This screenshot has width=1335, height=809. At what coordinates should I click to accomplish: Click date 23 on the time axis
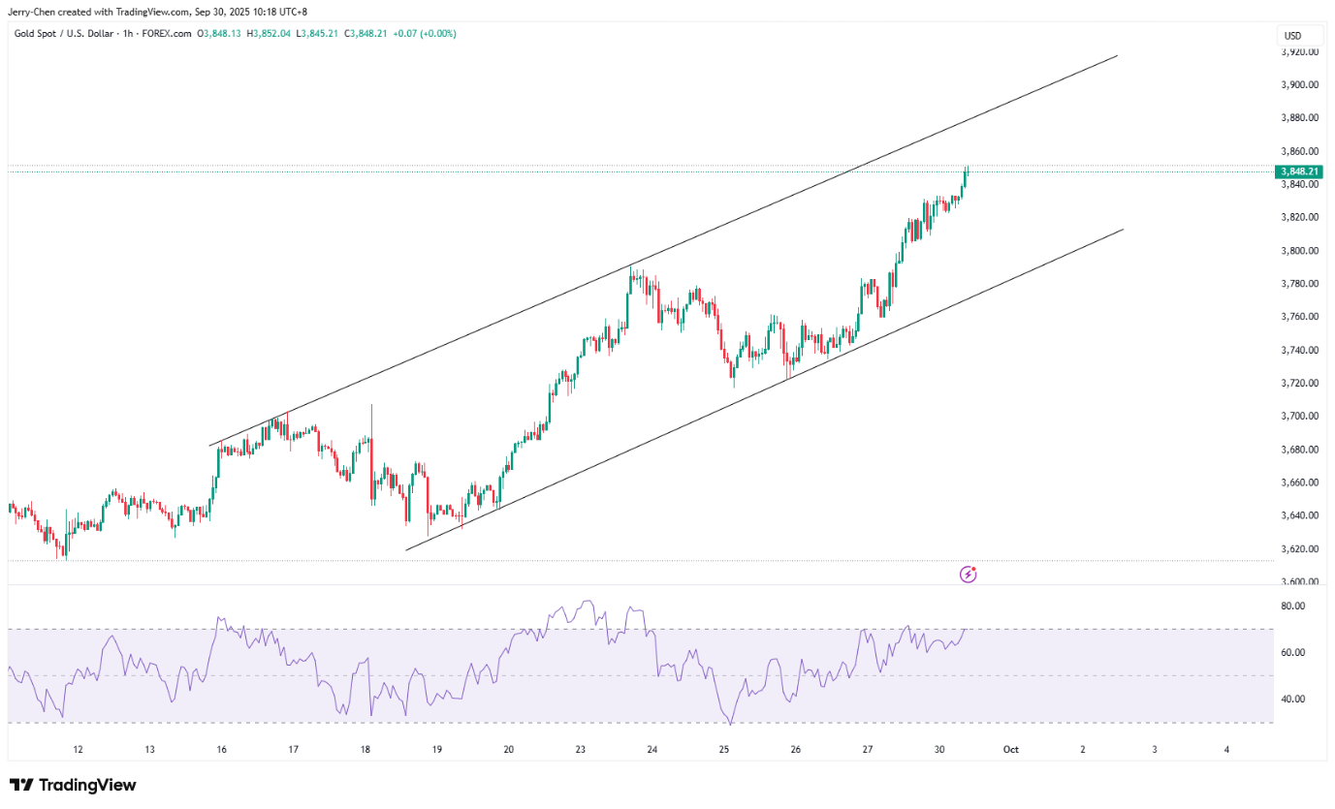(580, 749)
